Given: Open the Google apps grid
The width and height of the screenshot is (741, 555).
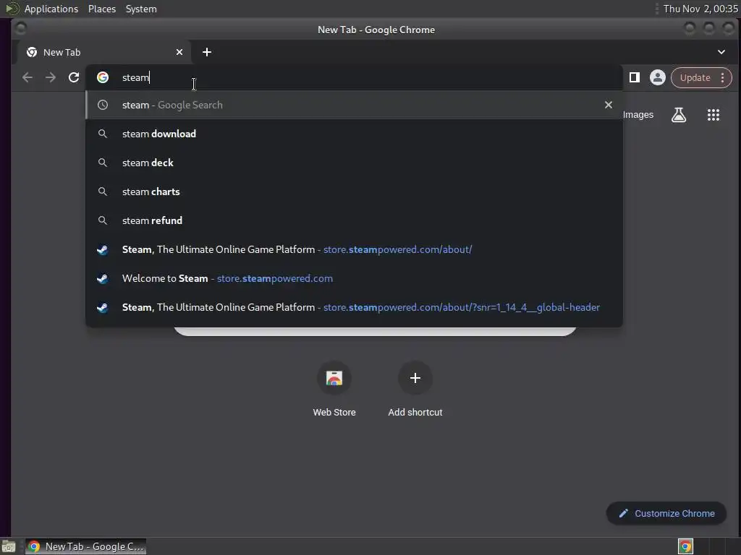Looking at the screenshot, I should point(713,115).
